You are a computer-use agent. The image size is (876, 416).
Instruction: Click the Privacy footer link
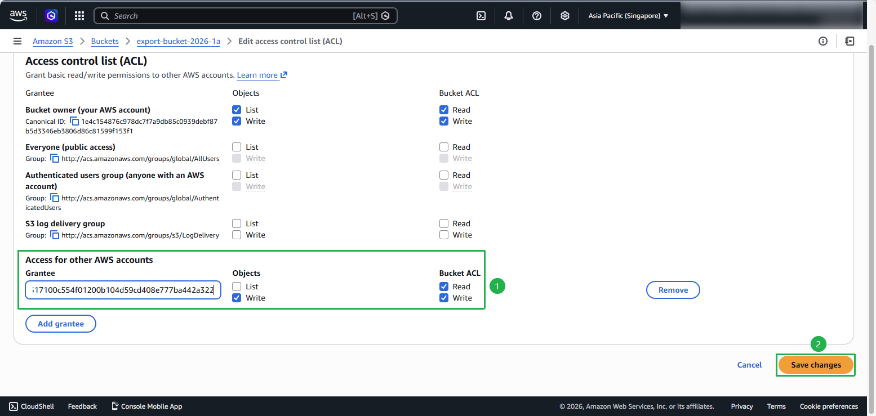tap(742, 406)
